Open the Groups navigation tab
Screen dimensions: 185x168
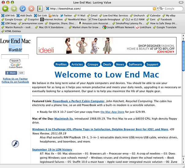[x=93, y=64]
